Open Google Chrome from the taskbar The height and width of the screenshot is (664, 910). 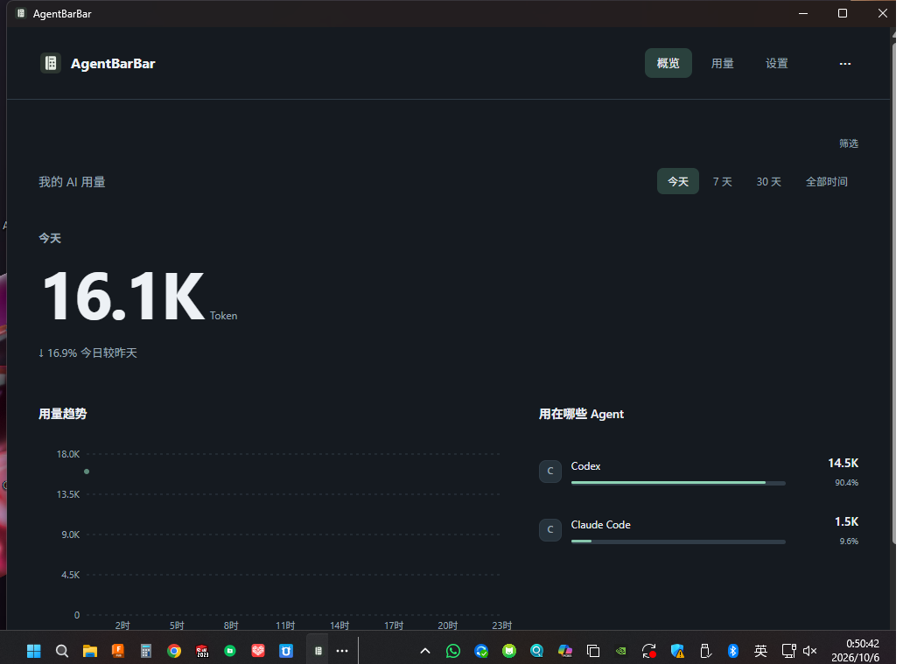point(173,651)
